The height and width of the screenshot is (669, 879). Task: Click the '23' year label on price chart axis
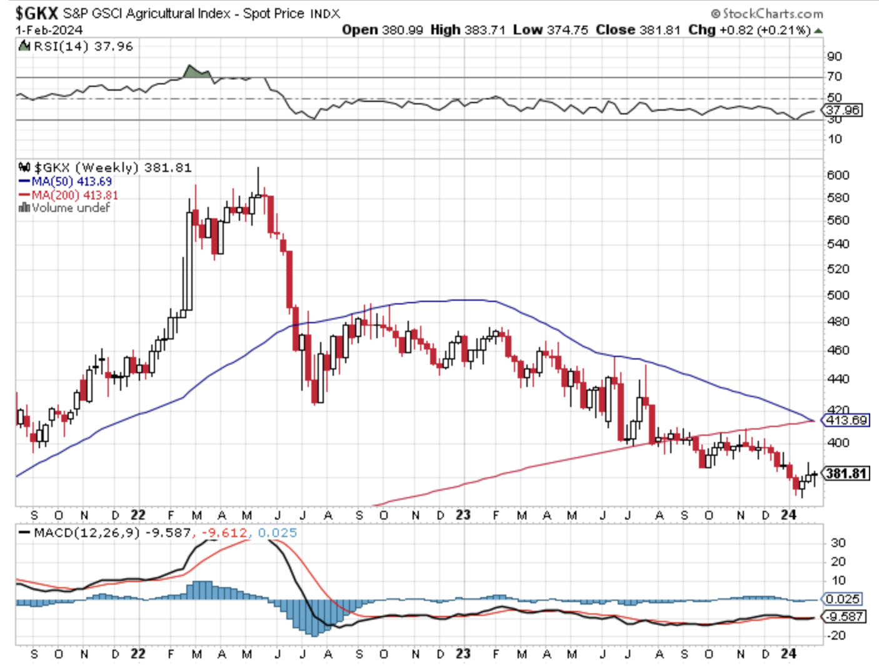pos(463,515)
